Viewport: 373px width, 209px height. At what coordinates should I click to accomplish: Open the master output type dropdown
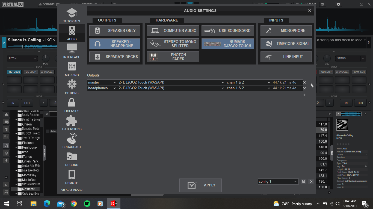pos(102,82)
